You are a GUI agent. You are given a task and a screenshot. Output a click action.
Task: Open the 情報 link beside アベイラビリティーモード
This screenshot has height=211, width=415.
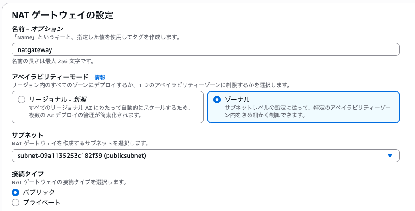coord(100,77)
